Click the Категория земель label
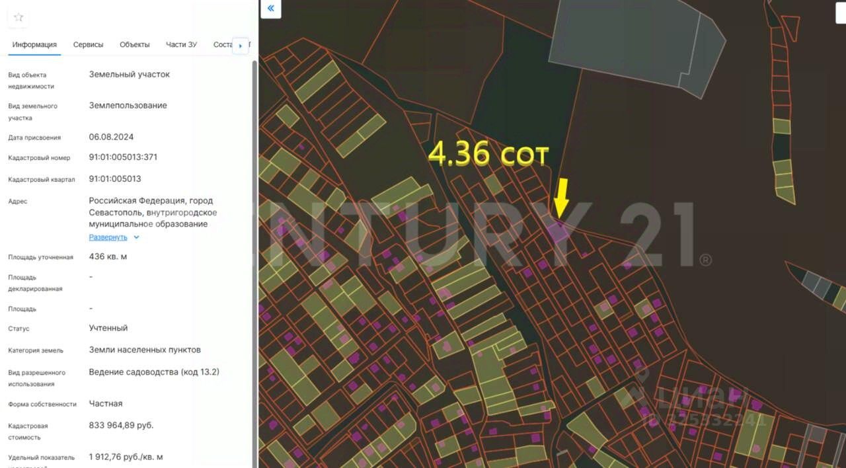 36,351
